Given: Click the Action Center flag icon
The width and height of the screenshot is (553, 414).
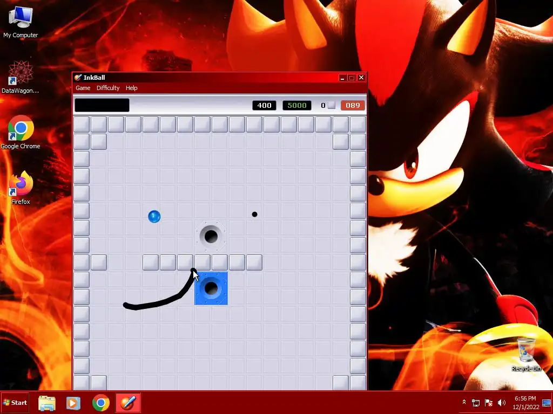Looking at the screenshot, I should 489,403.
